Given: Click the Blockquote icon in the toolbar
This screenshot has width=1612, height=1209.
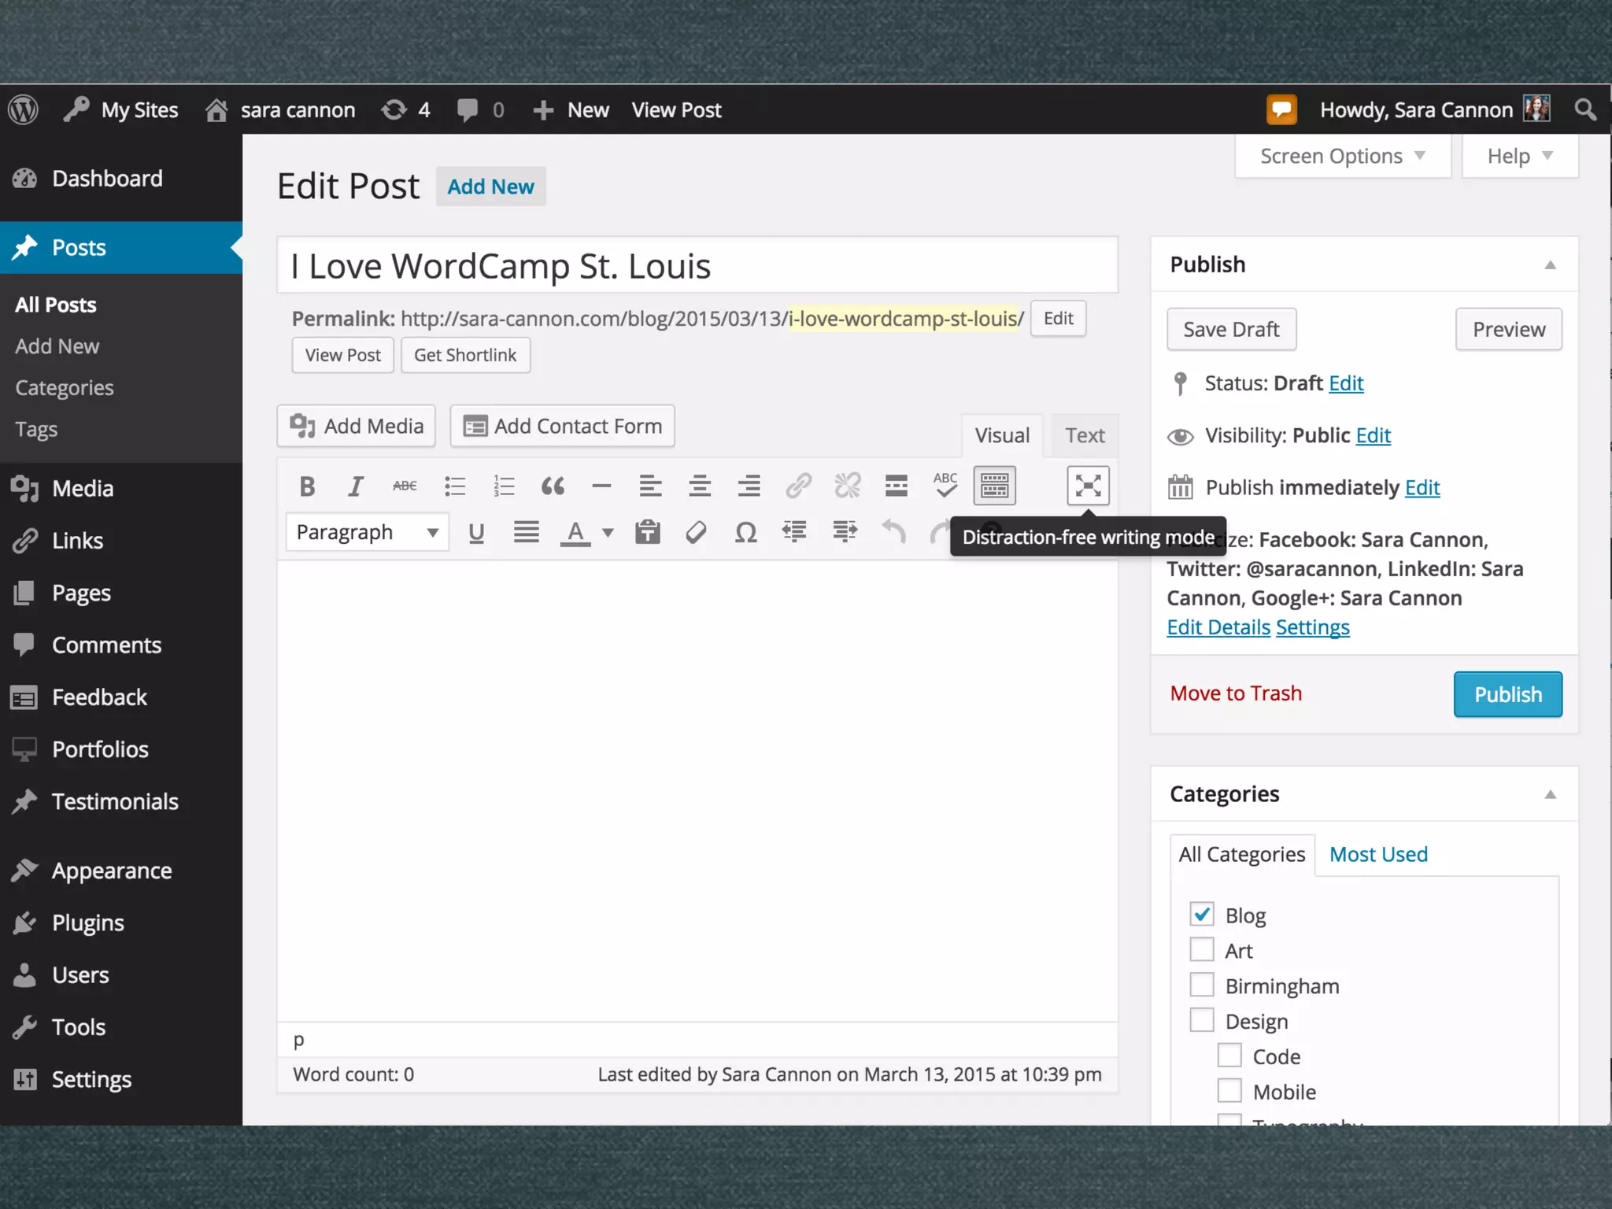Looking at the screenshot, I should click(553, 486).
